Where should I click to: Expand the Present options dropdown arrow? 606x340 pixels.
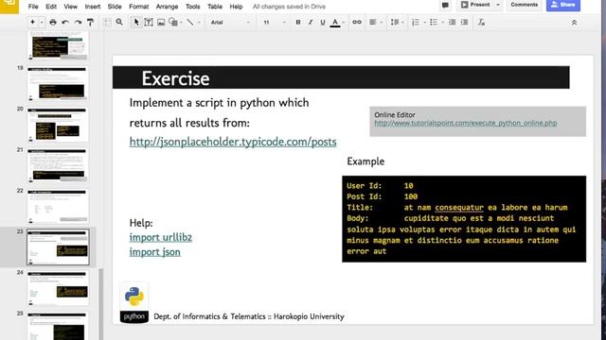[498, 5]
